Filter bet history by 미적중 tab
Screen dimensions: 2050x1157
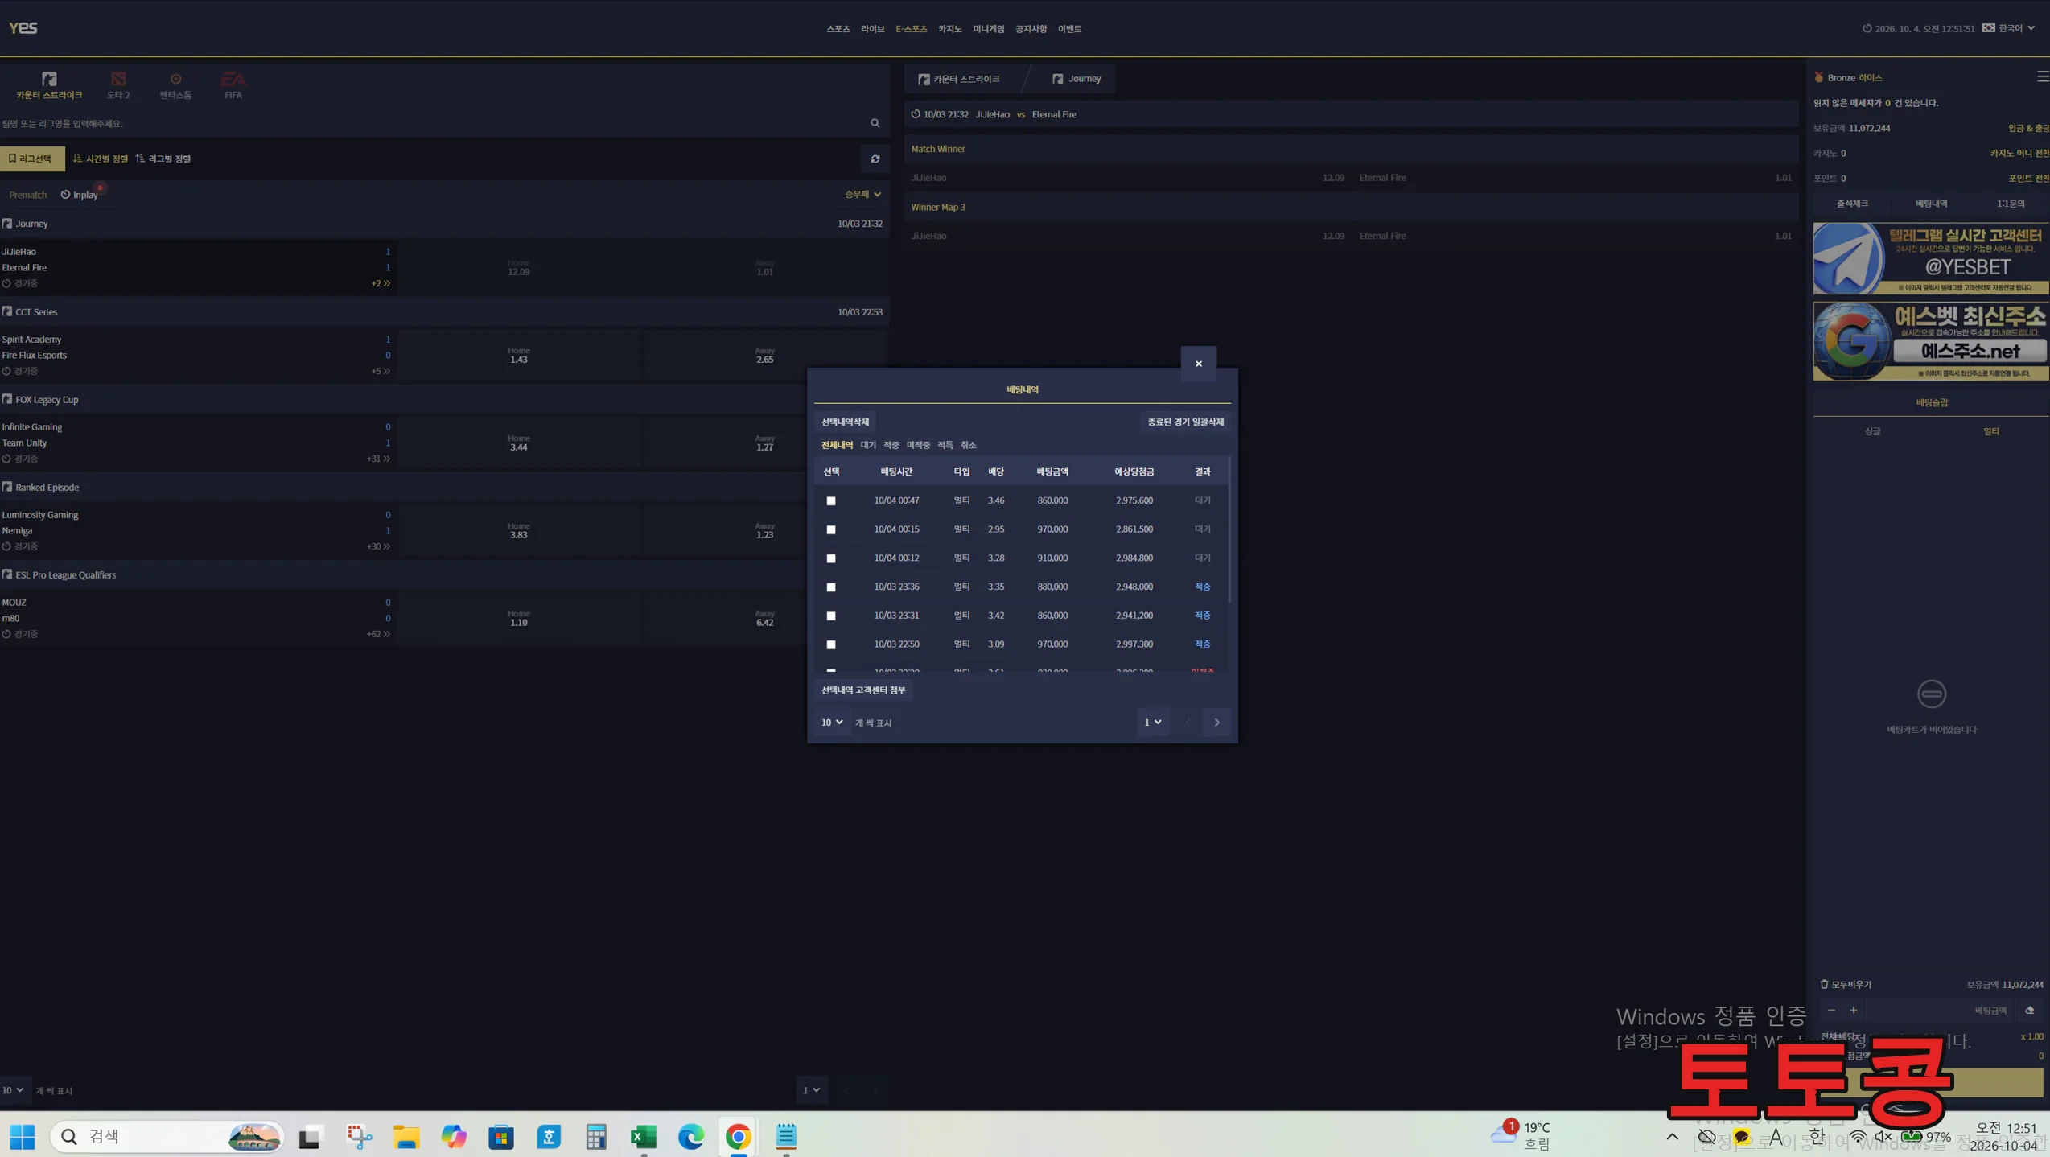[x=918, y=445]
